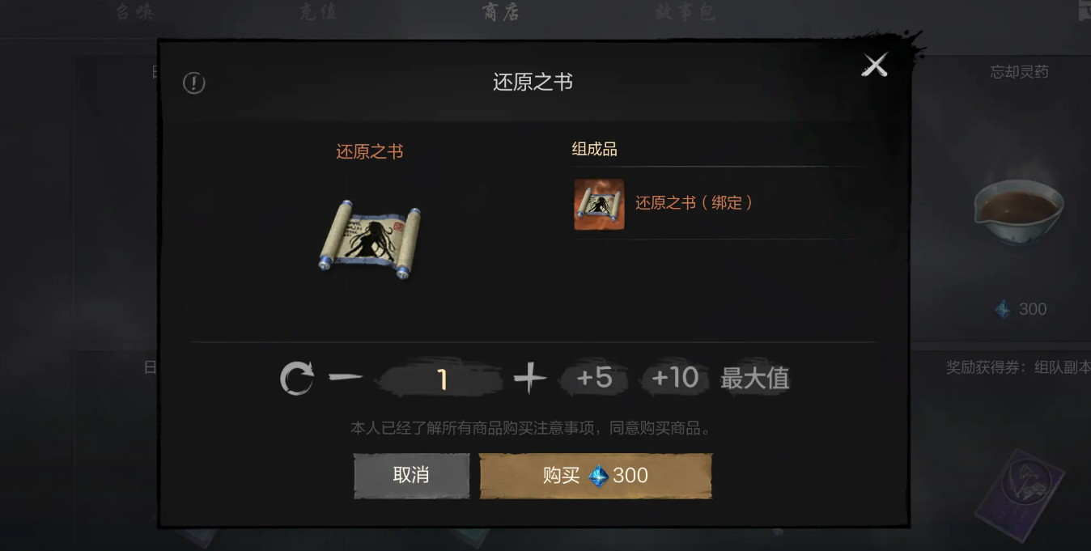Screen dimensions: 1091x551
Task: Increase quantity with the plus button
Action: point(530,378)
